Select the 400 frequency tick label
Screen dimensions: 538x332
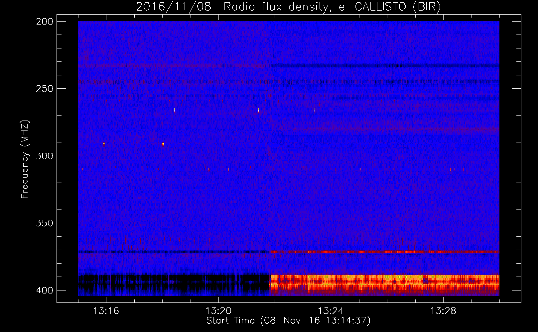(x=44, y=290)
